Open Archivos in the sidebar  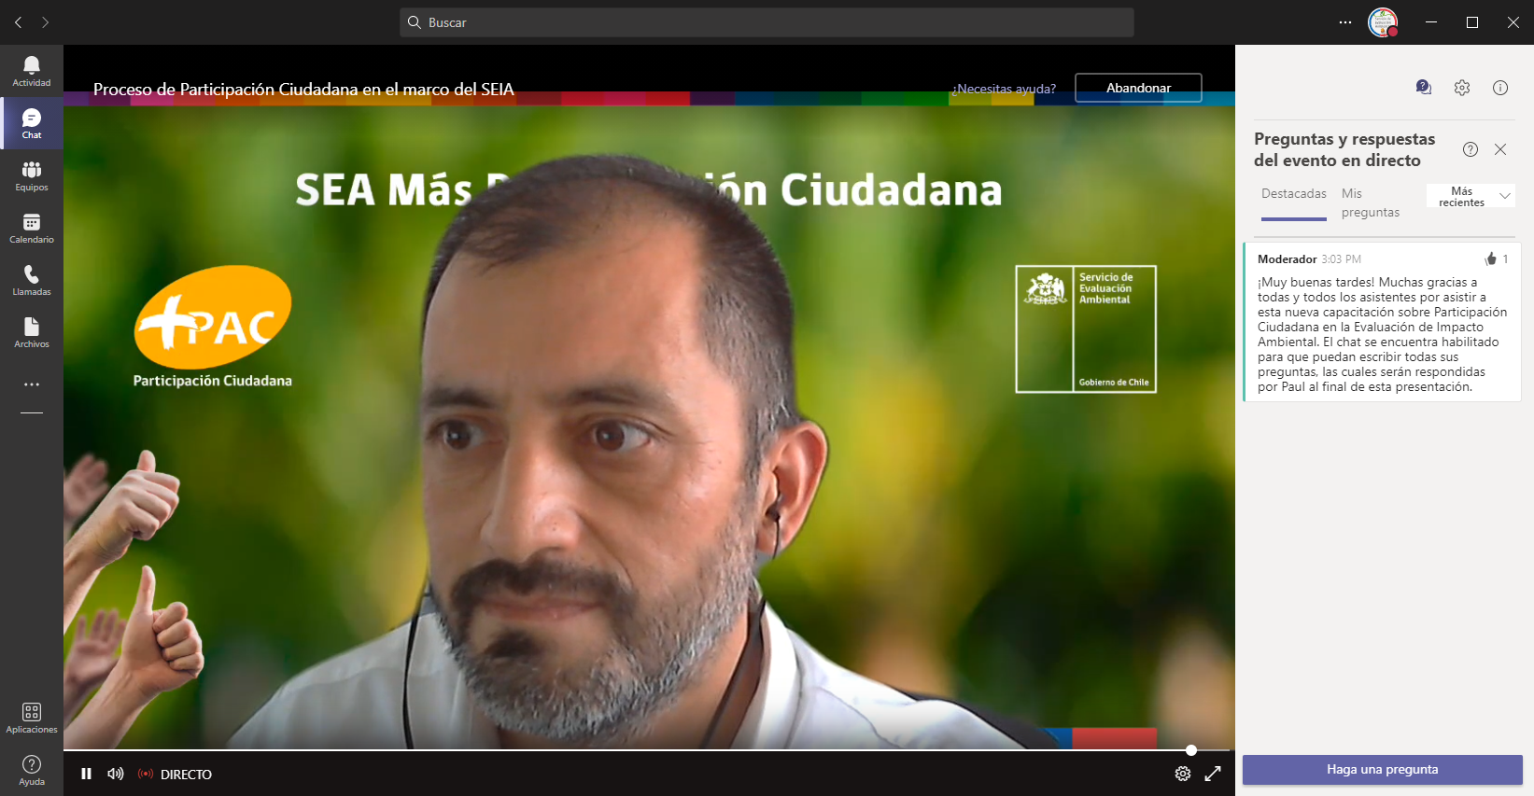(32, 331)
